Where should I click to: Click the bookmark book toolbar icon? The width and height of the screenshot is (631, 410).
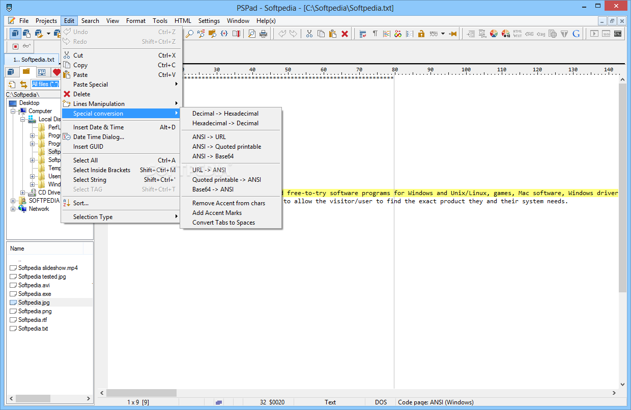click(x=236, y=34)
